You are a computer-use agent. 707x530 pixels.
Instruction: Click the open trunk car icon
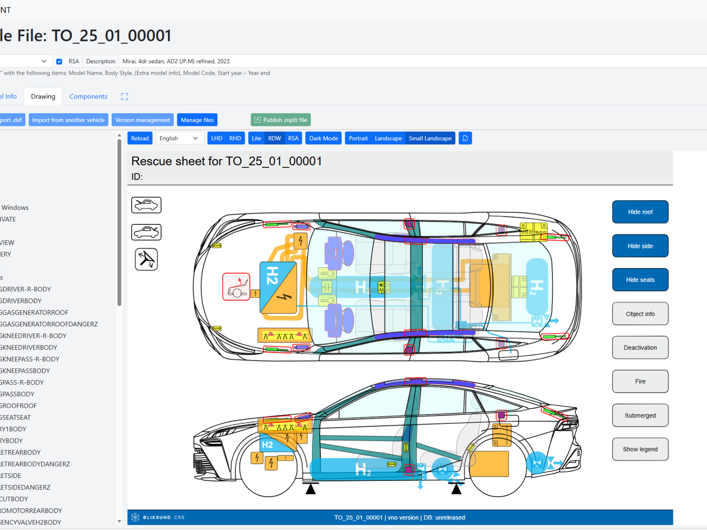146,232
